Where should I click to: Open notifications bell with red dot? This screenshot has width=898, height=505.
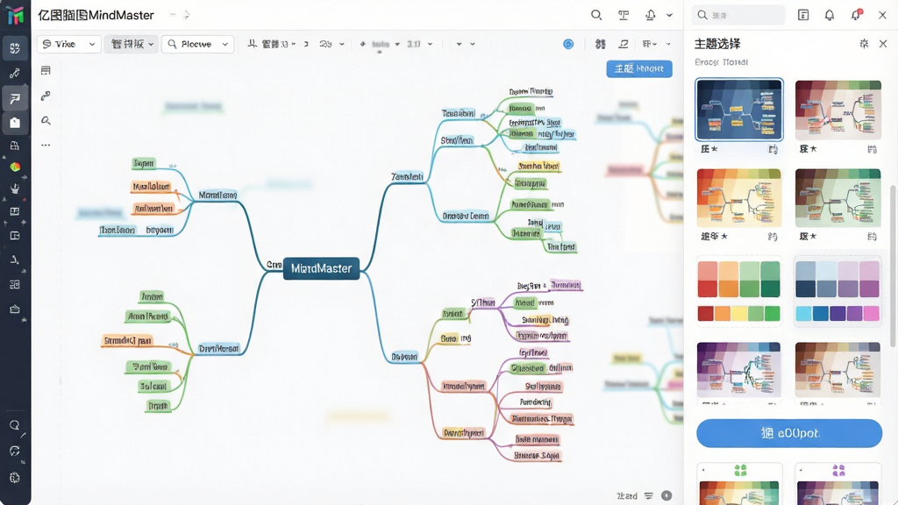tap(856, 16)
